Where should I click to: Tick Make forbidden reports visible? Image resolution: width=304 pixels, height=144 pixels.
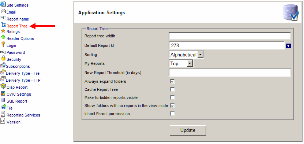[x=172, y=97]
